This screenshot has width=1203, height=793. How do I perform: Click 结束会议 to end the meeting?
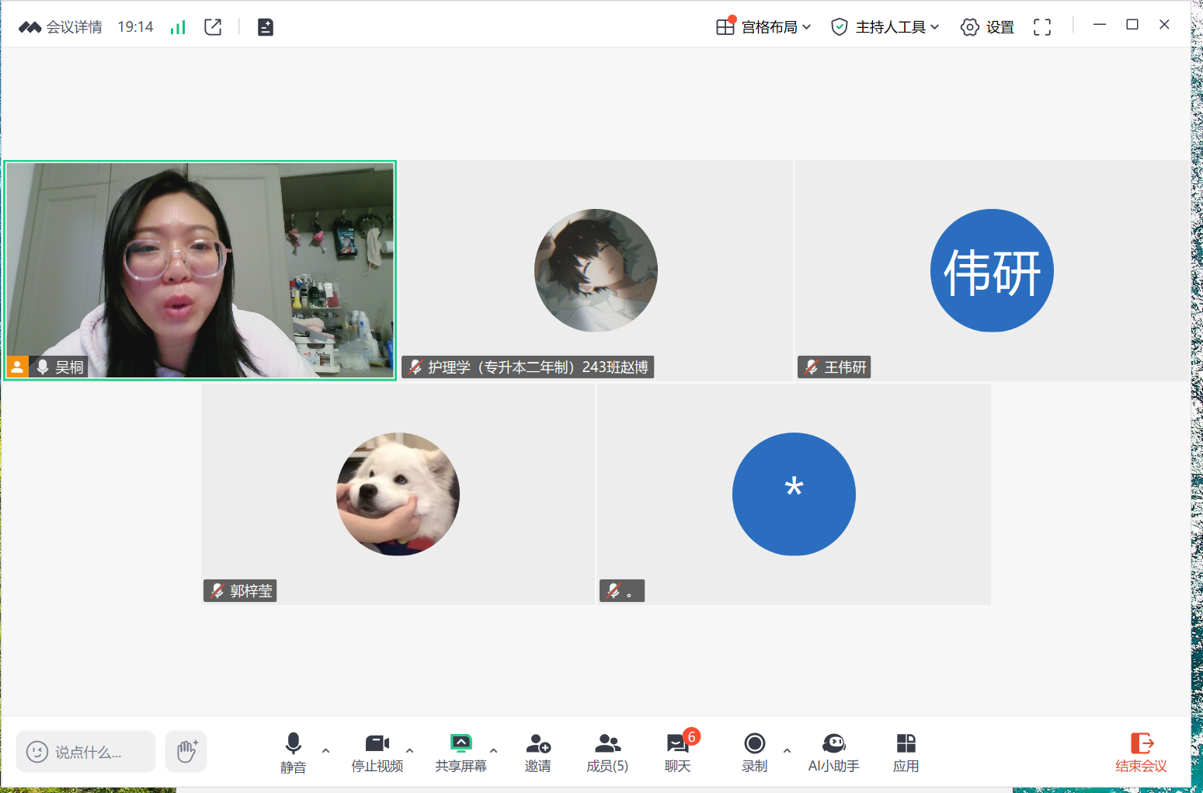click(1141, 752)
